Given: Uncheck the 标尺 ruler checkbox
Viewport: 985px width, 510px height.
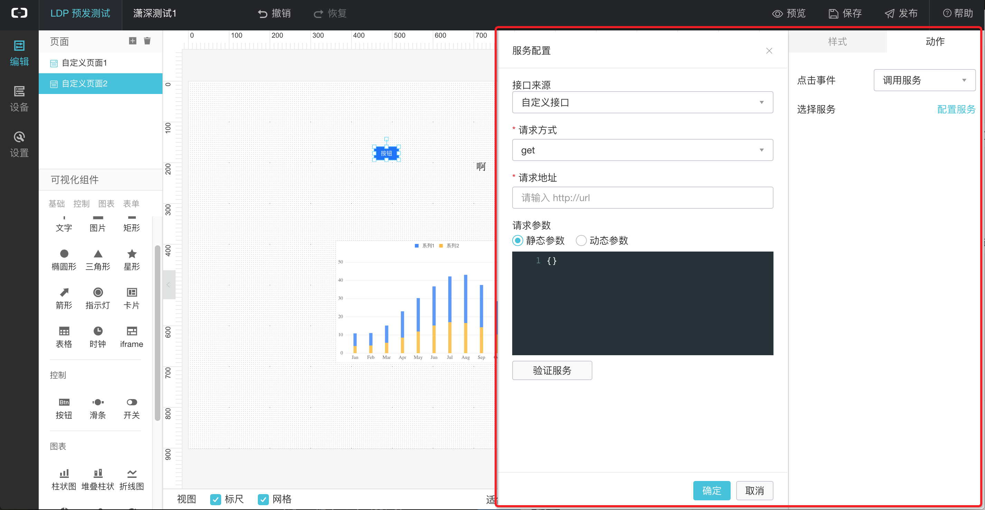Looking at the screenshot, I should (x=216, y=499).
